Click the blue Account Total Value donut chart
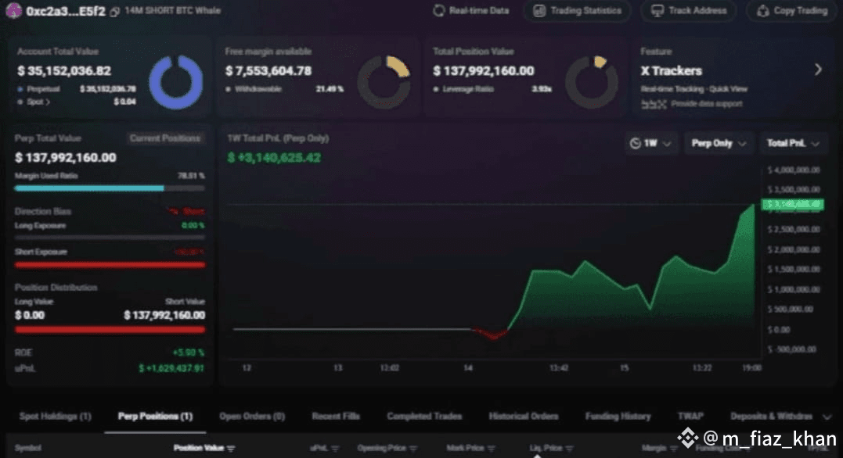The height and width of the screenshot is (458, 843). (x=176, y=82)
